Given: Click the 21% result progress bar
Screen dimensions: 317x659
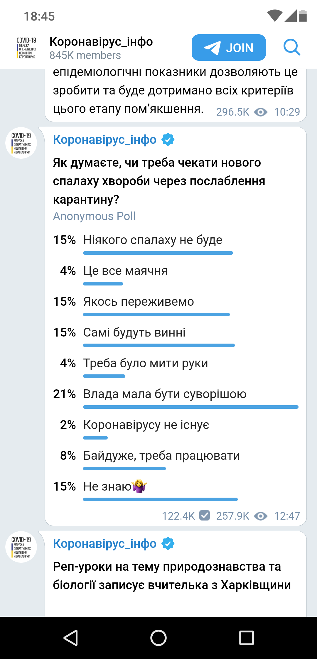Looking at the screenshot, I should 191,407.
